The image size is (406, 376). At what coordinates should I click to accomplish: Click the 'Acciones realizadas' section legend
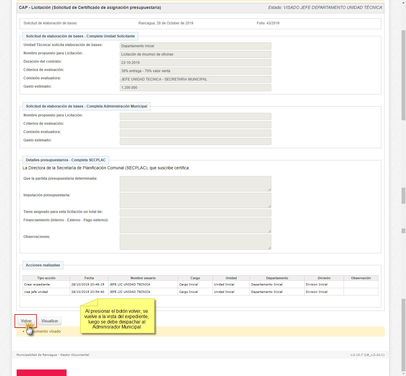tap(43, 265)
